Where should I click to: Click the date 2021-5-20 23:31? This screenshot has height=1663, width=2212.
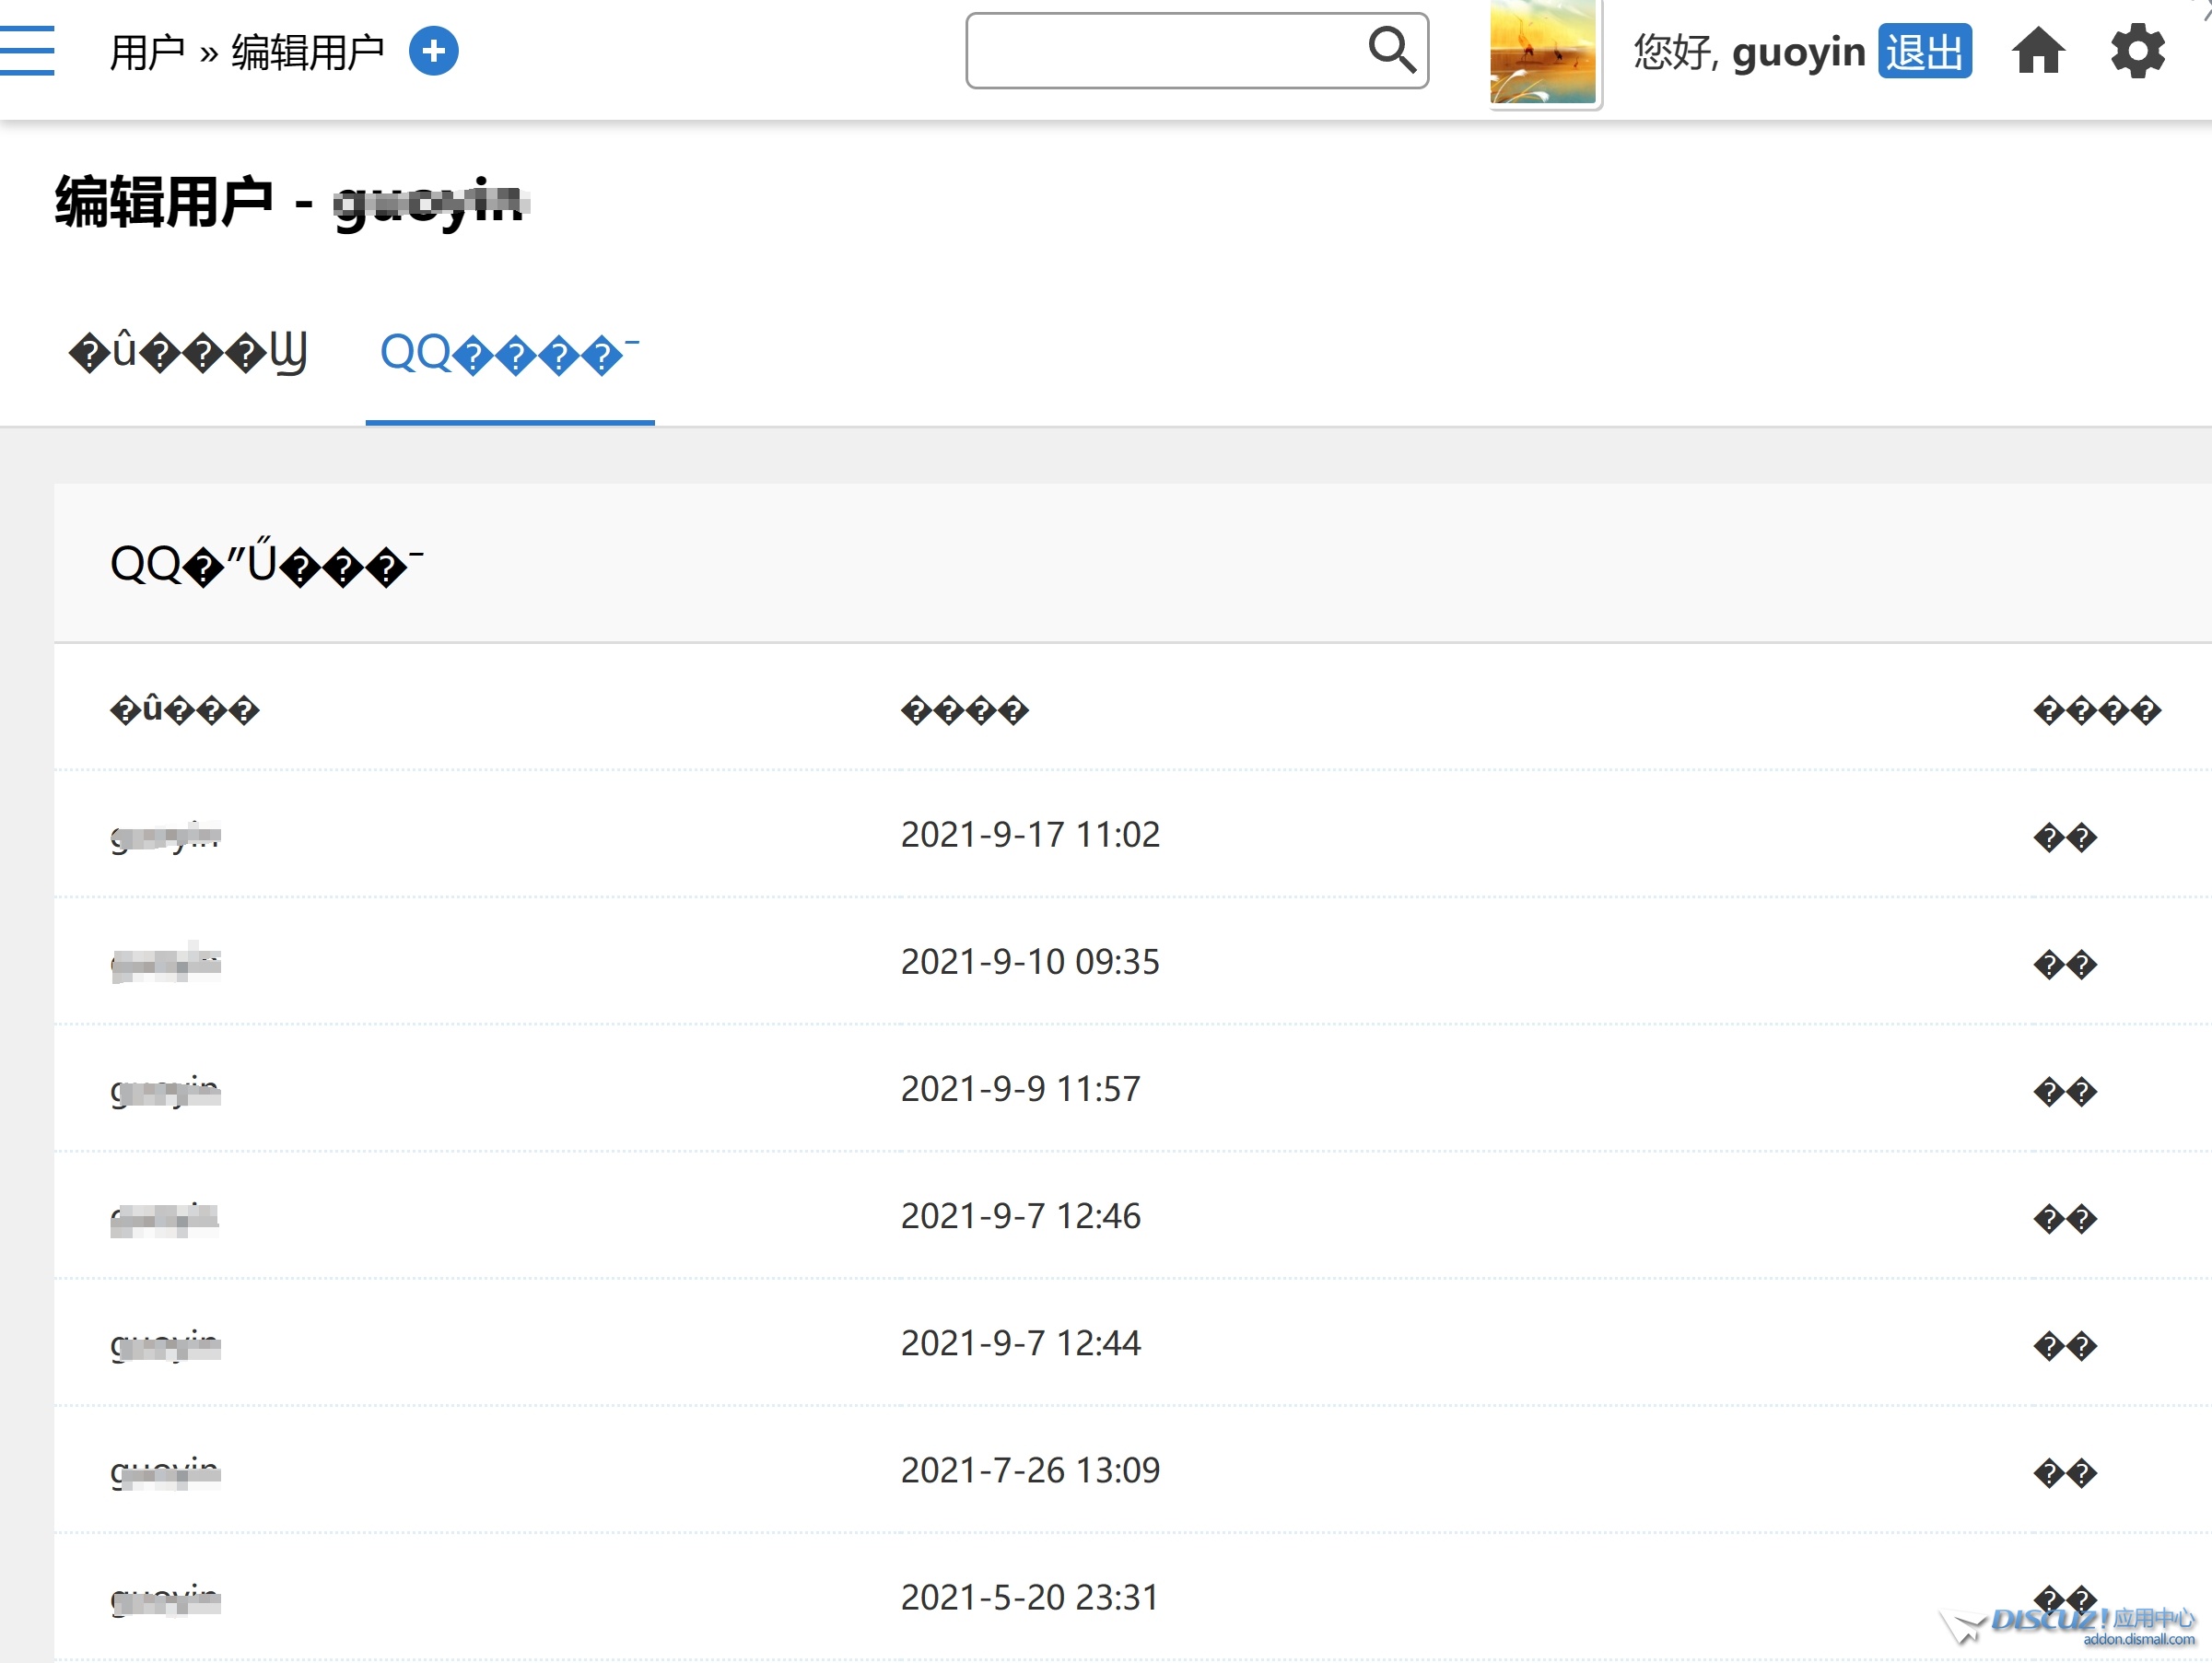click(x=1030, y=1597)
